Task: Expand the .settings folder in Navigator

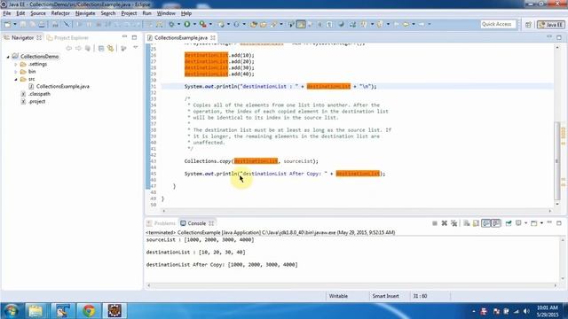Action: tap(16, 65)
